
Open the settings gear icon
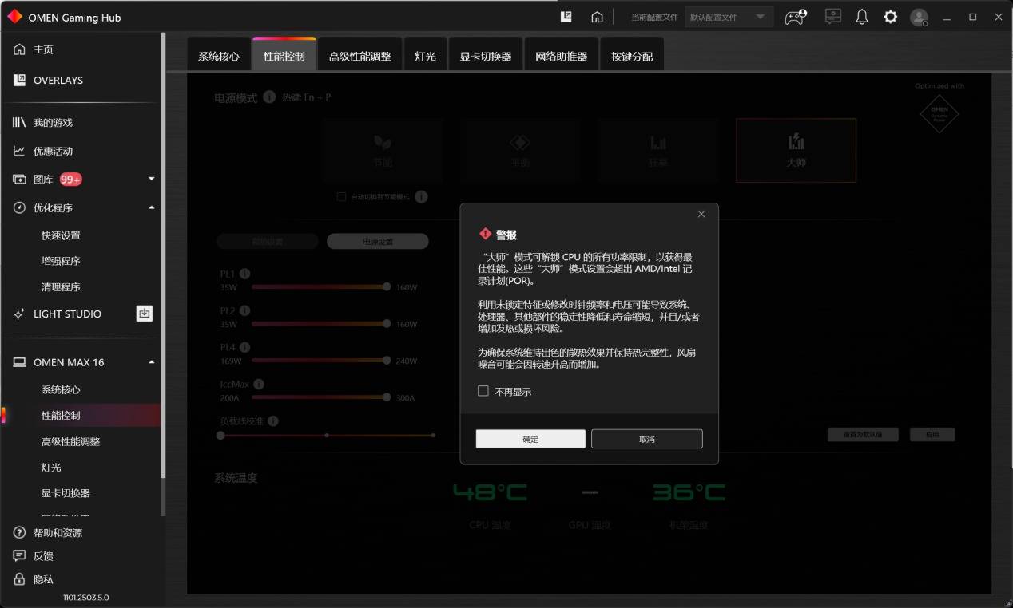890,17
